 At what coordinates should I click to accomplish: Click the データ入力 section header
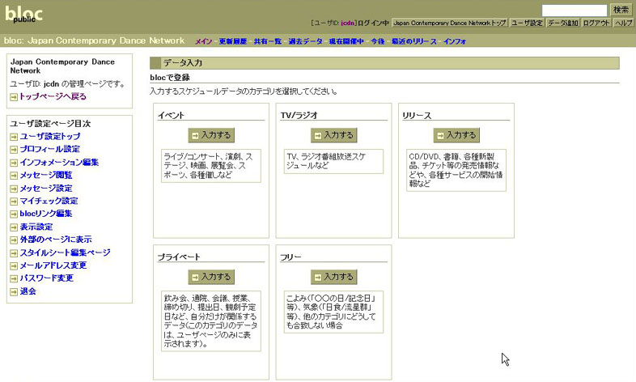(x=384, y=63)
